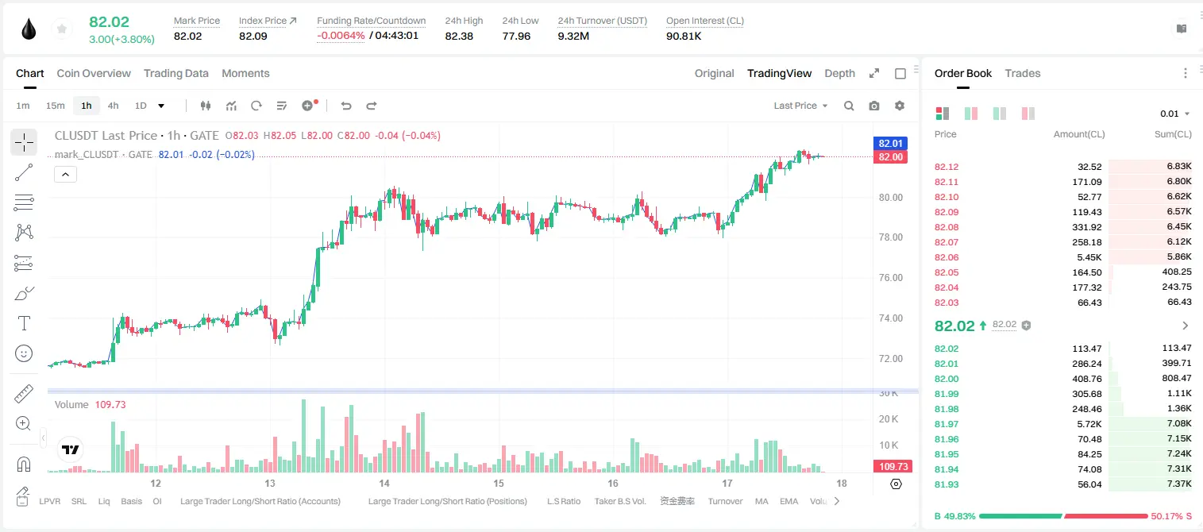Add CL to favorites with star icon
Image resolution: width=1203 pixels, height=532 pixels.
tap(61, 29)
